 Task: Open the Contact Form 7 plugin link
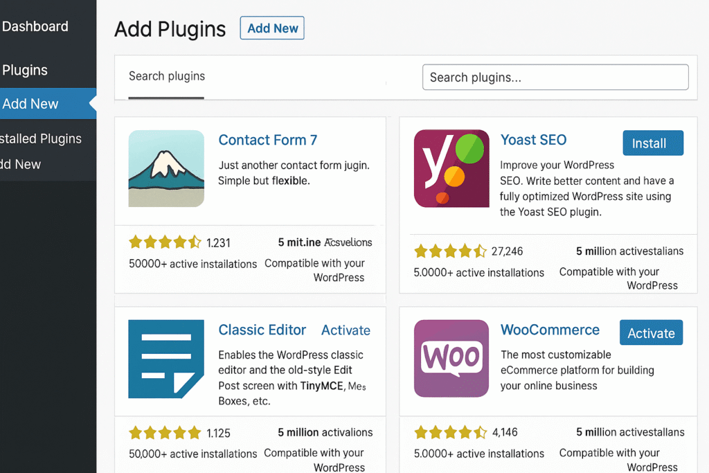[267, 140]
